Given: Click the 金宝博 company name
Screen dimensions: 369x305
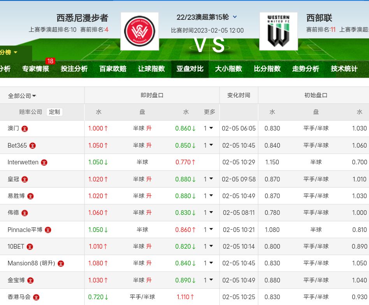Looking at the screenshot, I should pyautogui.click(x=16, y=280).
